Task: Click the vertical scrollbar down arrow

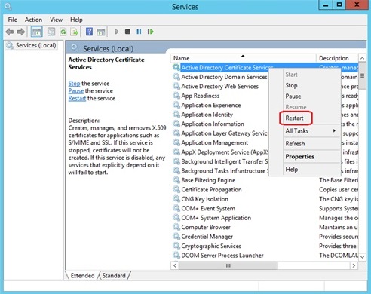Action: point(362,257)
